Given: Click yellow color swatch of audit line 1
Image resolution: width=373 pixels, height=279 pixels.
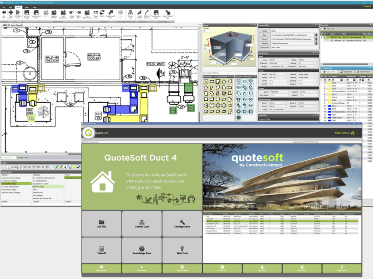Looking at the screenshot, I should (330, 83).
